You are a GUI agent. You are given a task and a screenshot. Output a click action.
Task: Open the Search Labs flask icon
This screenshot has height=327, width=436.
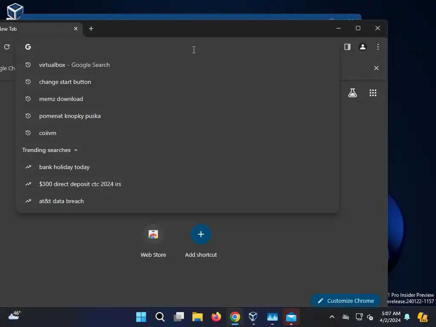[353, 93]
